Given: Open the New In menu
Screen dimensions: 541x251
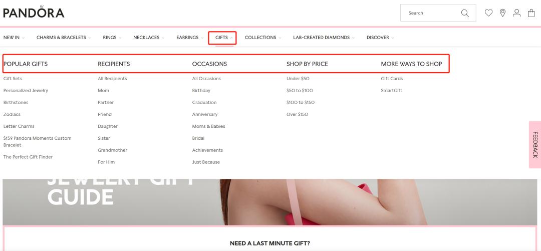Looking at the screenshot, I should pos(14,37).
